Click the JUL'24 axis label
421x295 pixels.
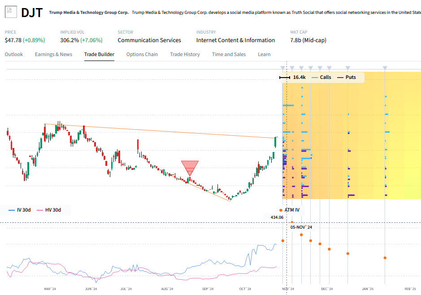(x=126, y=289)
